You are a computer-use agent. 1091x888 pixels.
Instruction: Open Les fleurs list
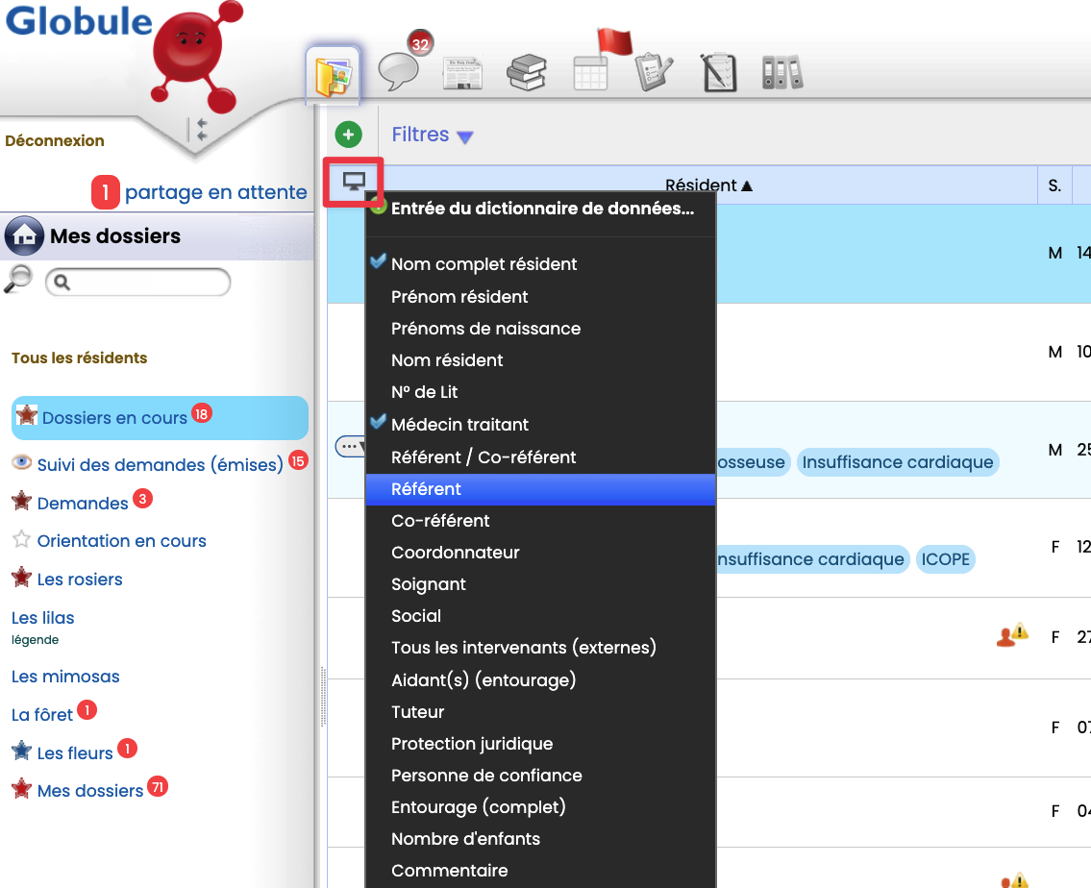click(x=75, y=753)
